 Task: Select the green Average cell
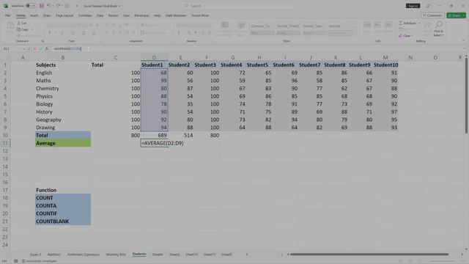[63, 143]
